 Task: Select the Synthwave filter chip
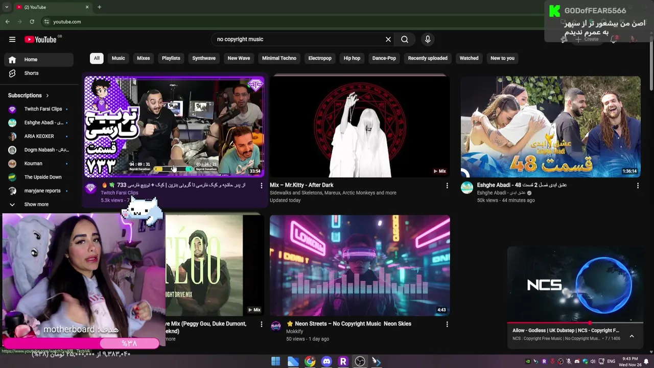pyautogui.click(x=204, y=58)
